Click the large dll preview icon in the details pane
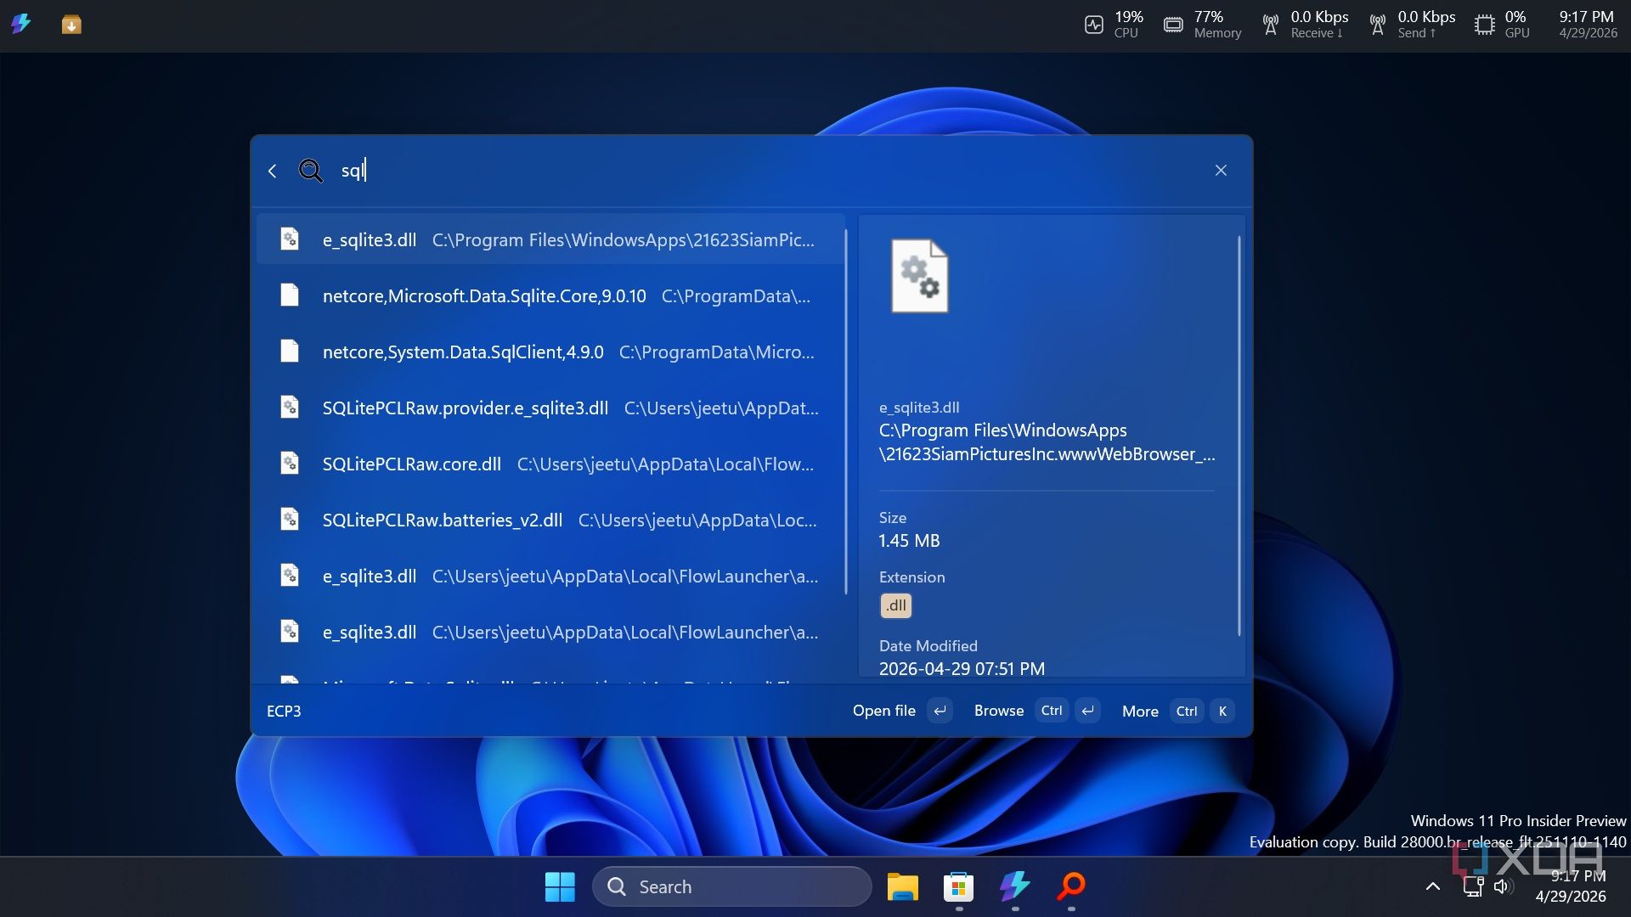 [919, 276]
